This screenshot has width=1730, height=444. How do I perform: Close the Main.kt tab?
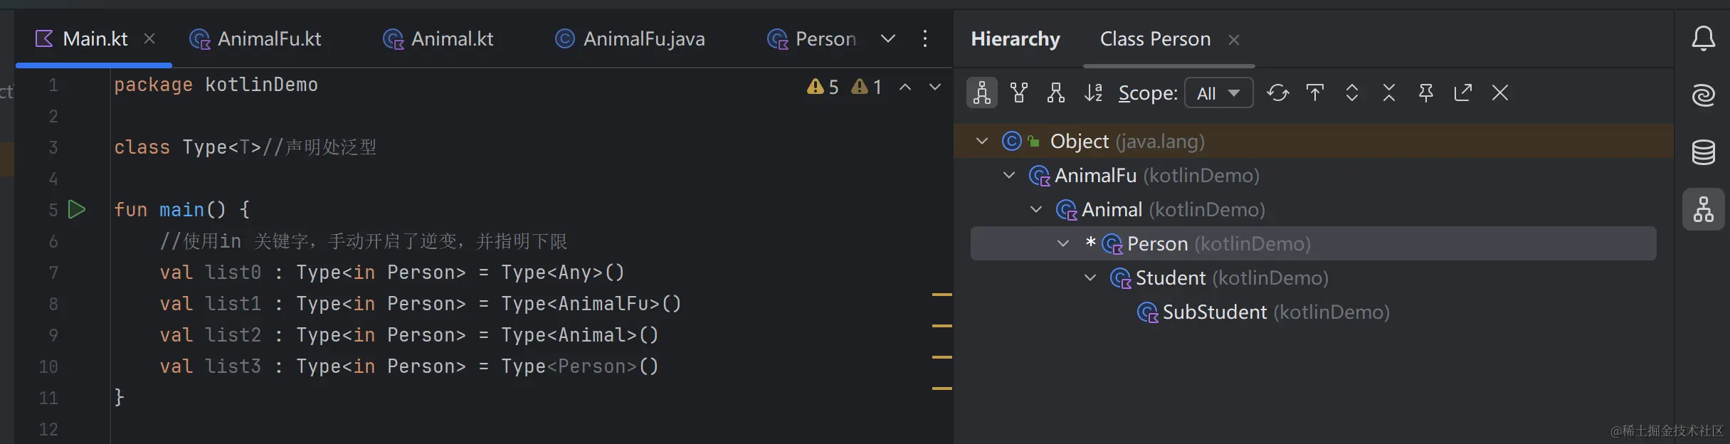149,38
